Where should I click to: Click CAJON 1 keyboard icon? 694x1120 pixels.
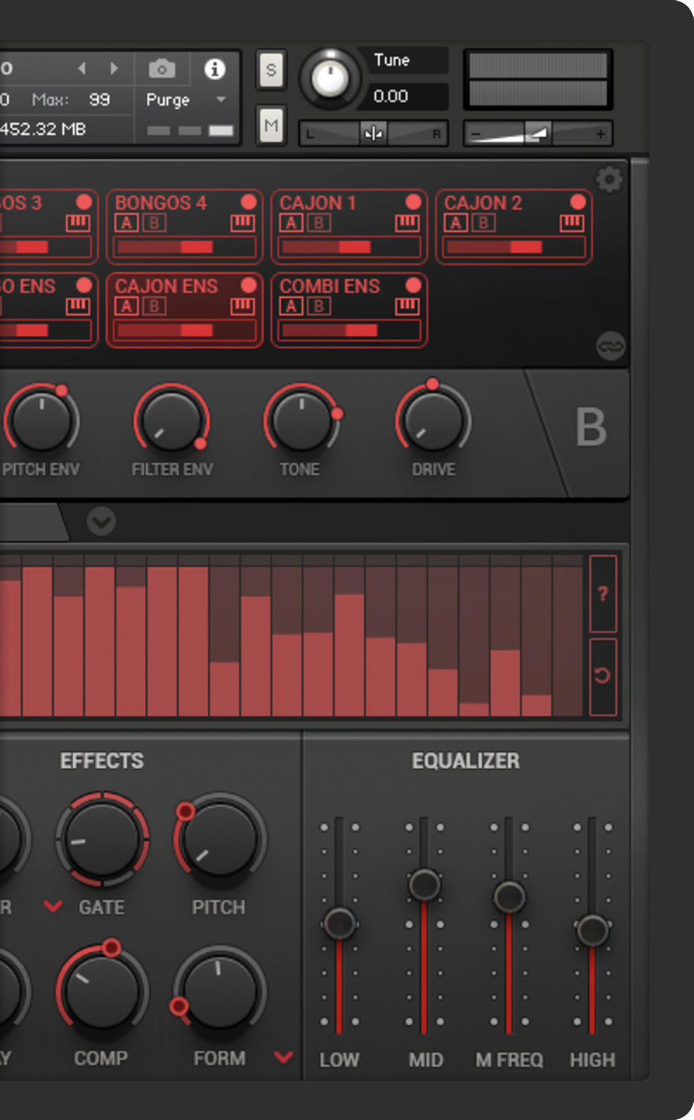coord(407,223)
